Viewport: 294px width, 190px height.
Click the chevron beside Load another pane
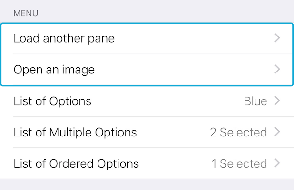click(x=277, y=38)
